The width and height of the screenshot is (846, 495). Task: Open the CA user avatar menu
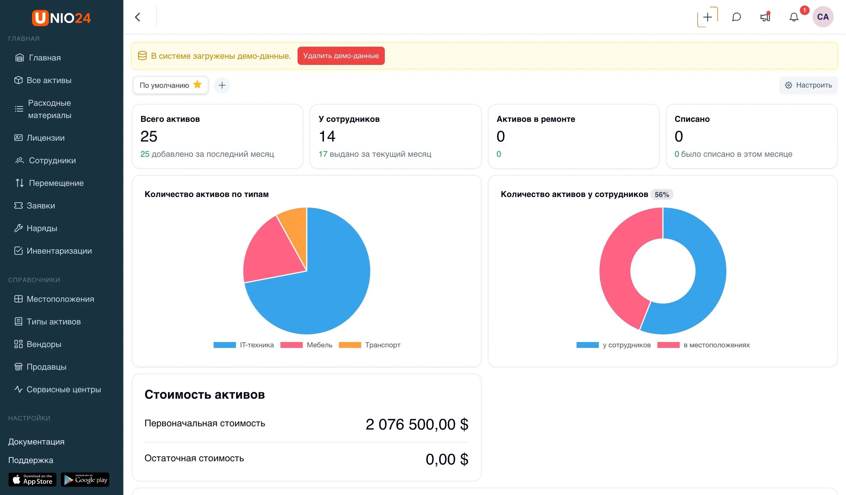(x=823, y=17)
